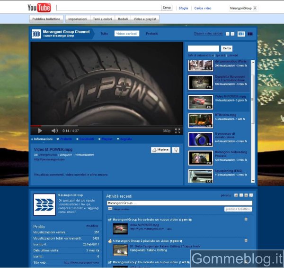Open the Tutto tab
Image resolution: width=284 pixels, height=268 pixels.
click(x=104, y=34)
